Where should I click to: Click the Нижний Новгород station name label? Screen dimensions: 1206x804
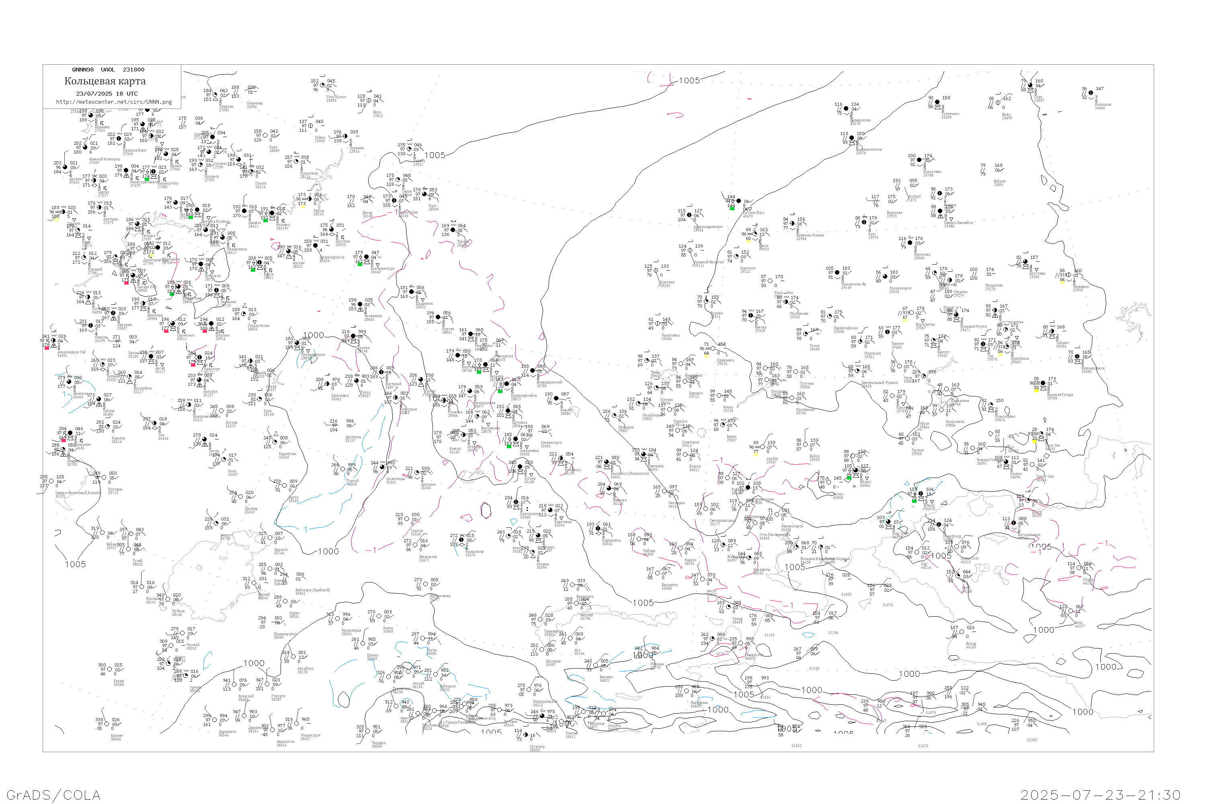tap(104, 160)
